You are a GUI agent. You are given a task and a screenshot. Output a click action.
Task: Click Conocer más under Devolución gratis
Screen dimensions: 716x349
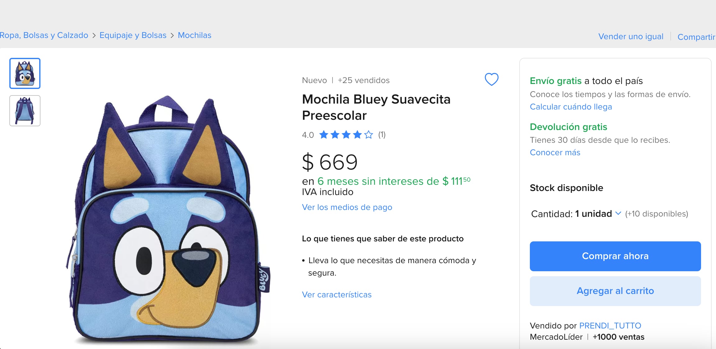[555, 152]
